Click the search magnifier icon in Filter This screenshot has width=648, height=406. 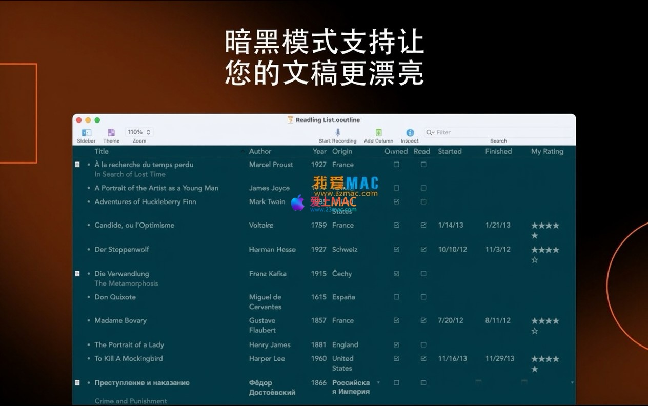coord(430,132)
